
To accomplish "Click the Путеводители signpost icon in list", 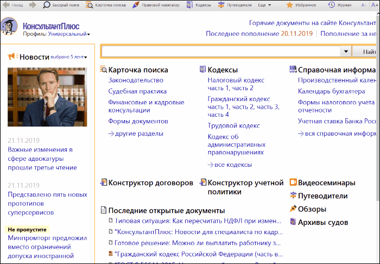I will tap(293, 195).
